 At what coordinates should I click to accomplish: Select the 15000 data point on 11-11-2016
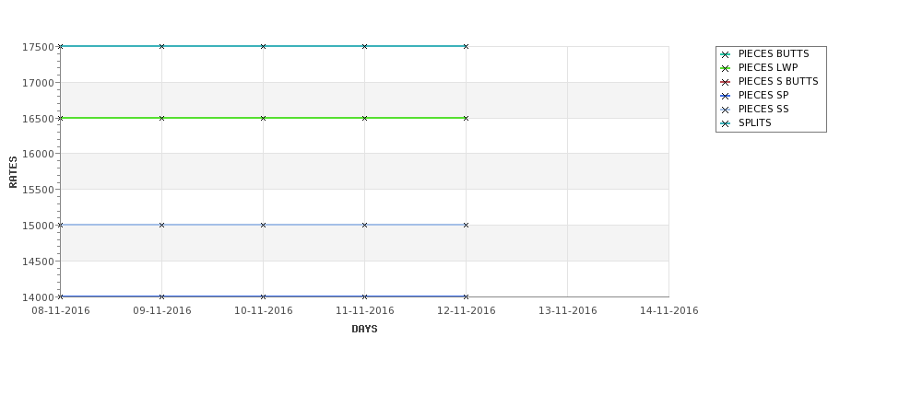point(364,225)
